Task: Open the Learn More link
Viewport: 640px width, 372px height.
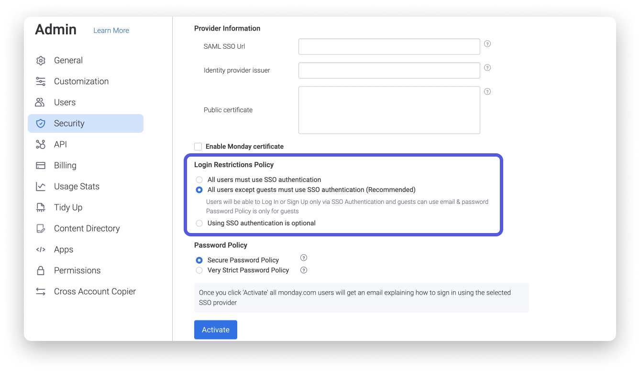Action: click(x=111, y=30)
